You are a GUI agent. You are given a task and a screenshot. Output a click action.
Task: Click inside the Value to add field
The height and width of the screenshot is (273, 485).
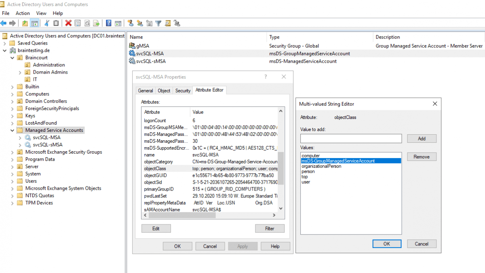click(351, 138)
